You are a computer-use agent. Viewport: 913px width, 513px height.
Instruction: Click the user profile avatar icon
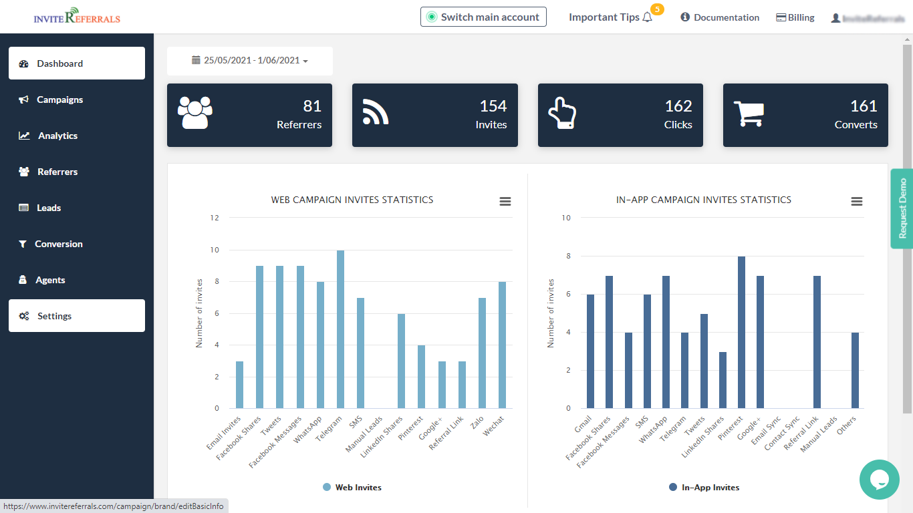tap(835, 18)
